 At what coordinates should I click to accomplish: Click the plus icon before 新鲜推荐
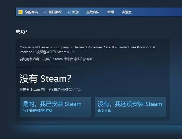pos(45,12)
